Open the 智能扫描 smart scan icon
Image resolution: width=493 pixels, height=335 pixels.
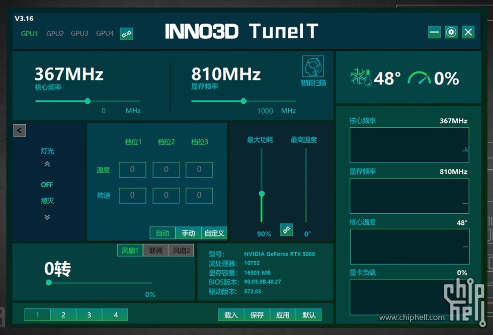click(x=313, y=66)
